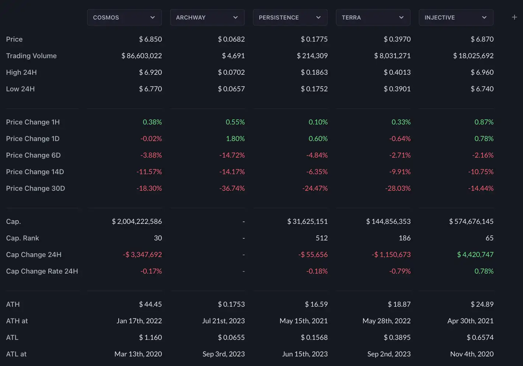Click the Cap. Rank row label
The image size is (523, 366).
coord(22,238)
